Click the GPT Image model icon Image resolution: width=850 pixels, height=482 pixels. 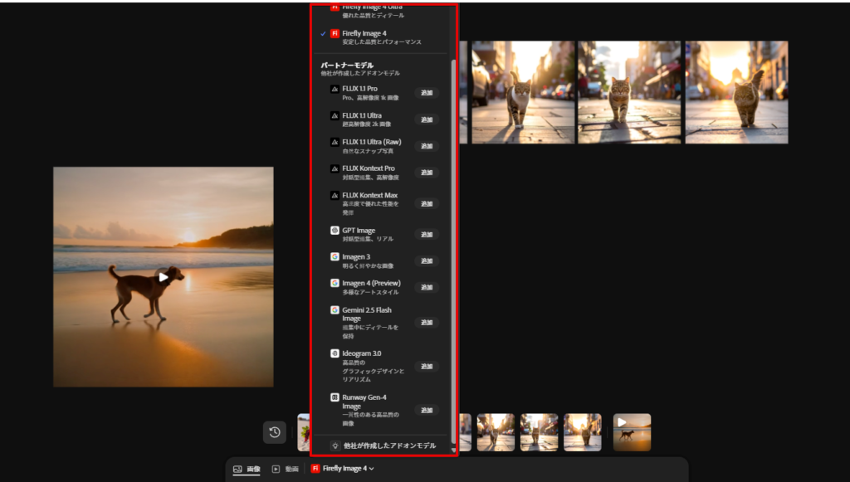(x=335, y=230)
